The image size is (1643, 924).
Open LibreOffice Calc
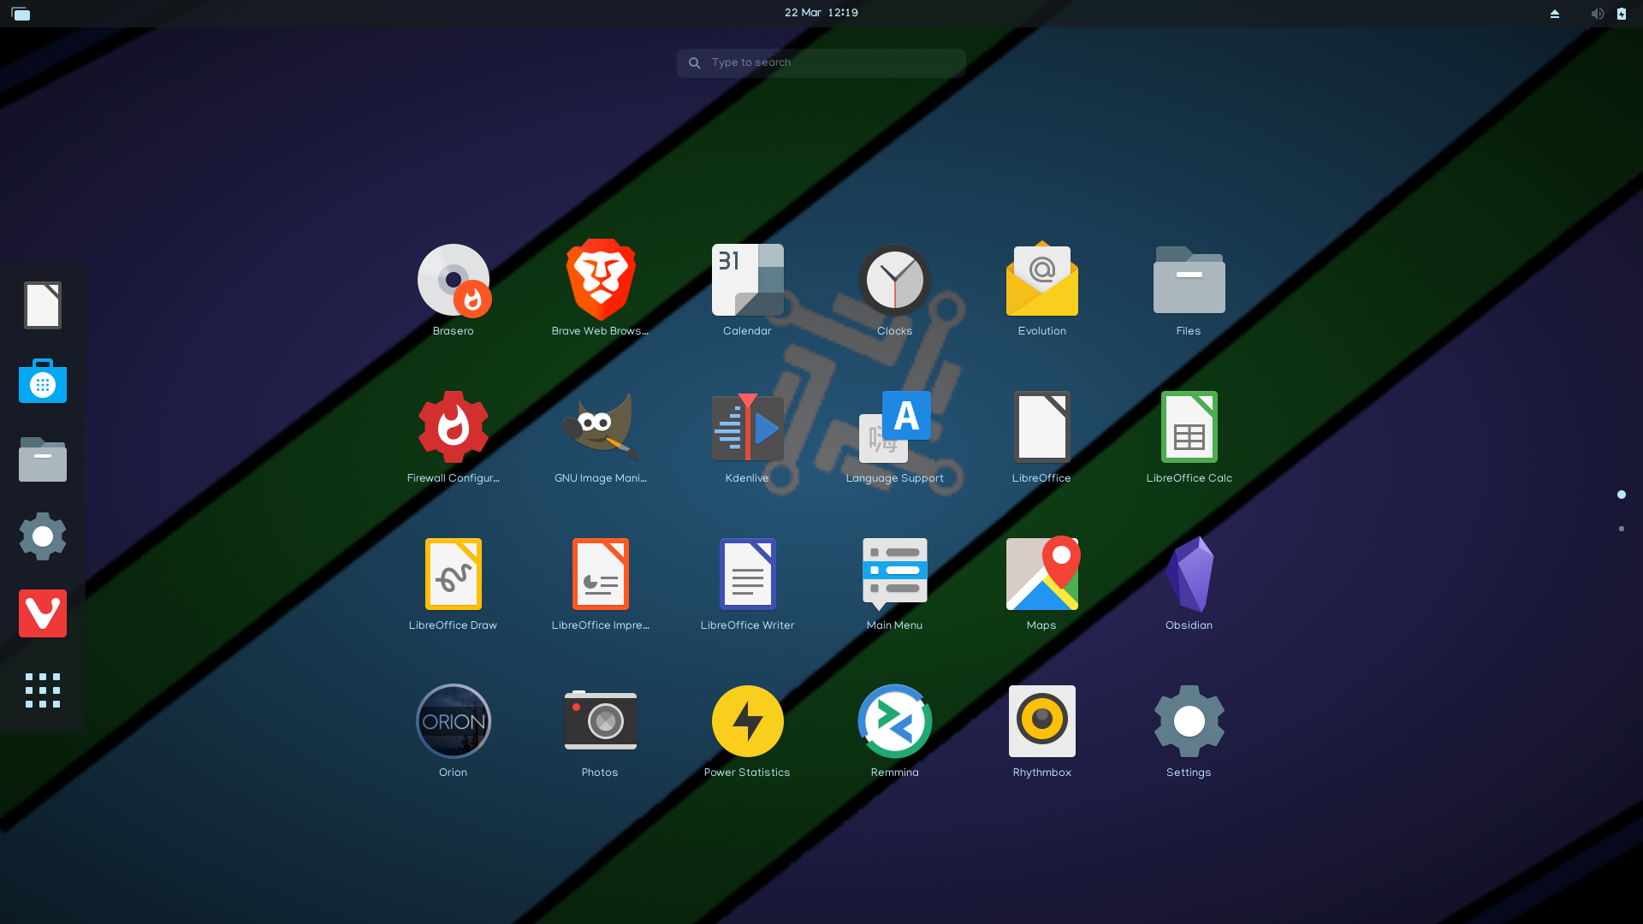click(1189, 428)
